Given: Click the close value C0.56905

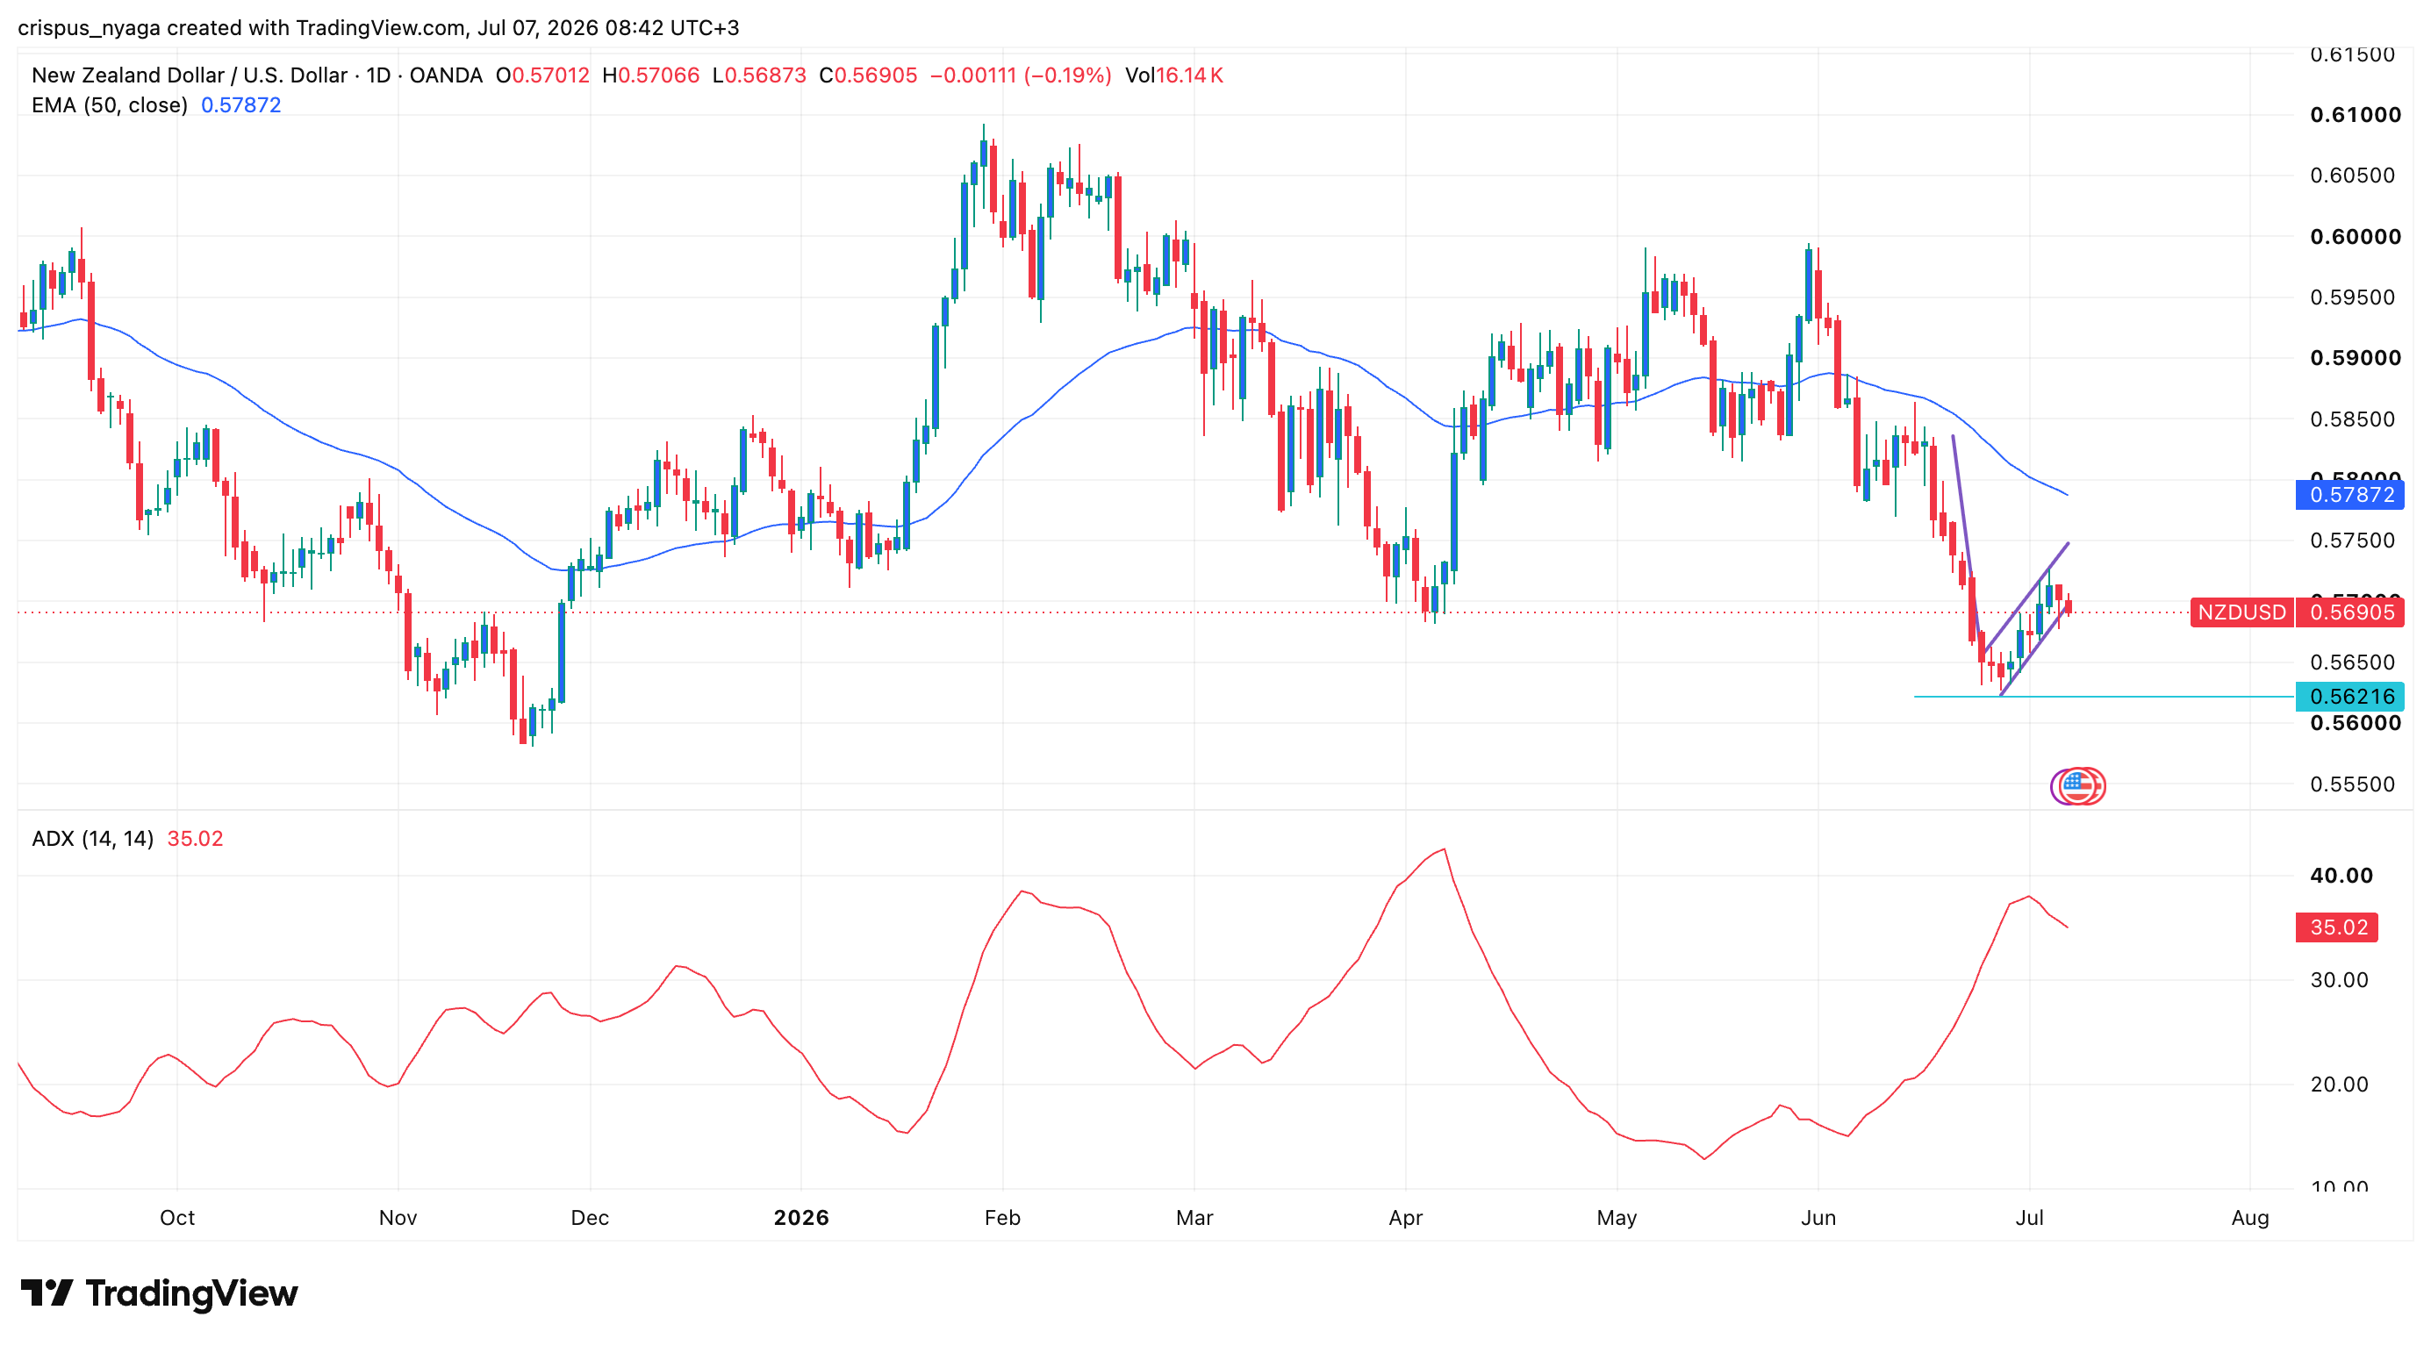Looking at the screenshot, I should click(868, 75).
